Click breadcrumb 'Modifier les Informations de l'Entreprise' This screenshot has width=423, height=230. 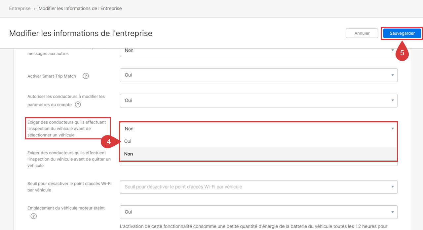[x=80, y=9]
